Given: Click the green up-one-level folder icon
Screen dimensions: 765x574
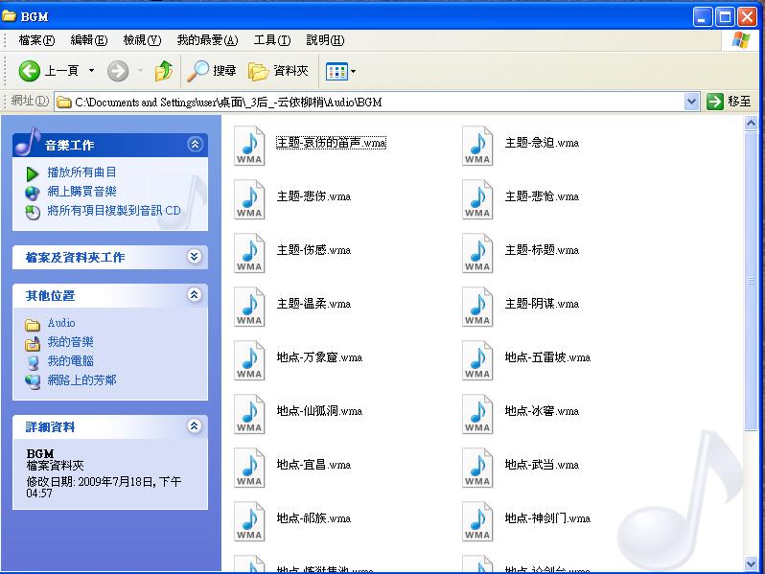Looking at the screenshot, I should pos(164,71).
